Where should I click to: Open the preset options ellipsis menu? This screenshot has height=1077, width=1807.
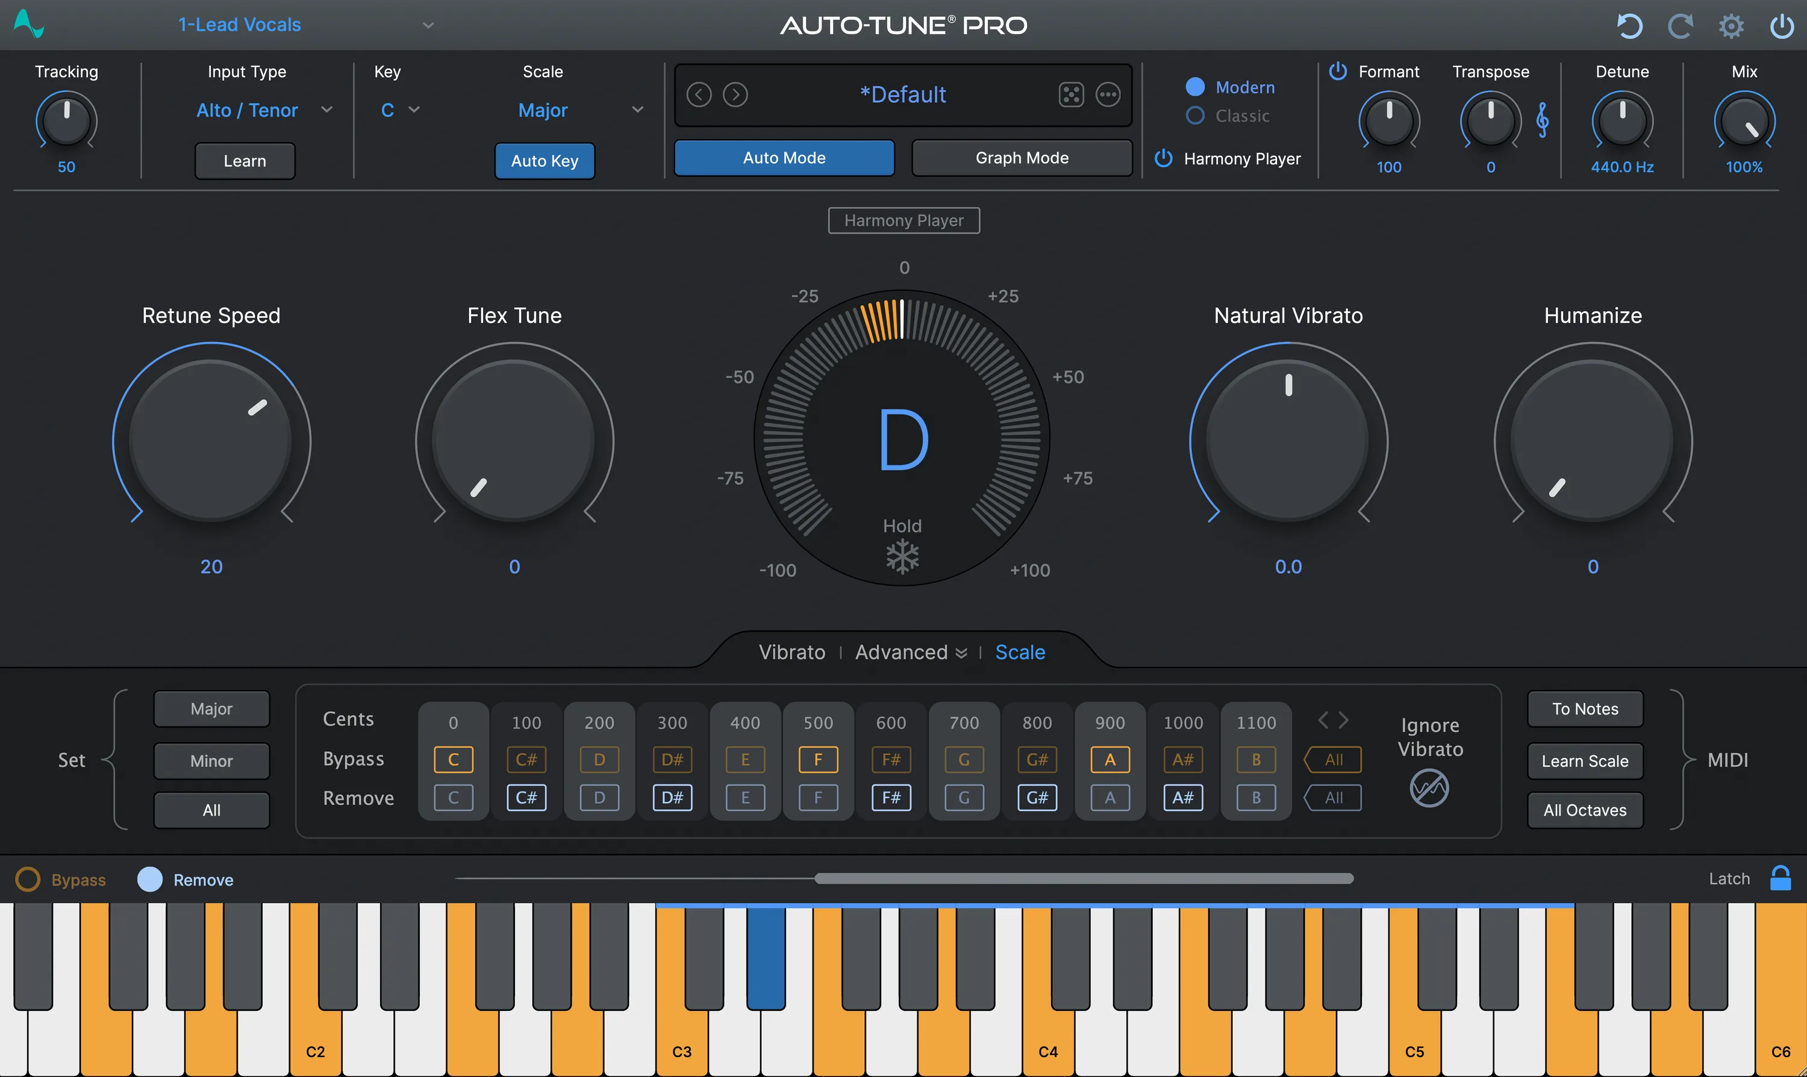(x=1108, y=95)
